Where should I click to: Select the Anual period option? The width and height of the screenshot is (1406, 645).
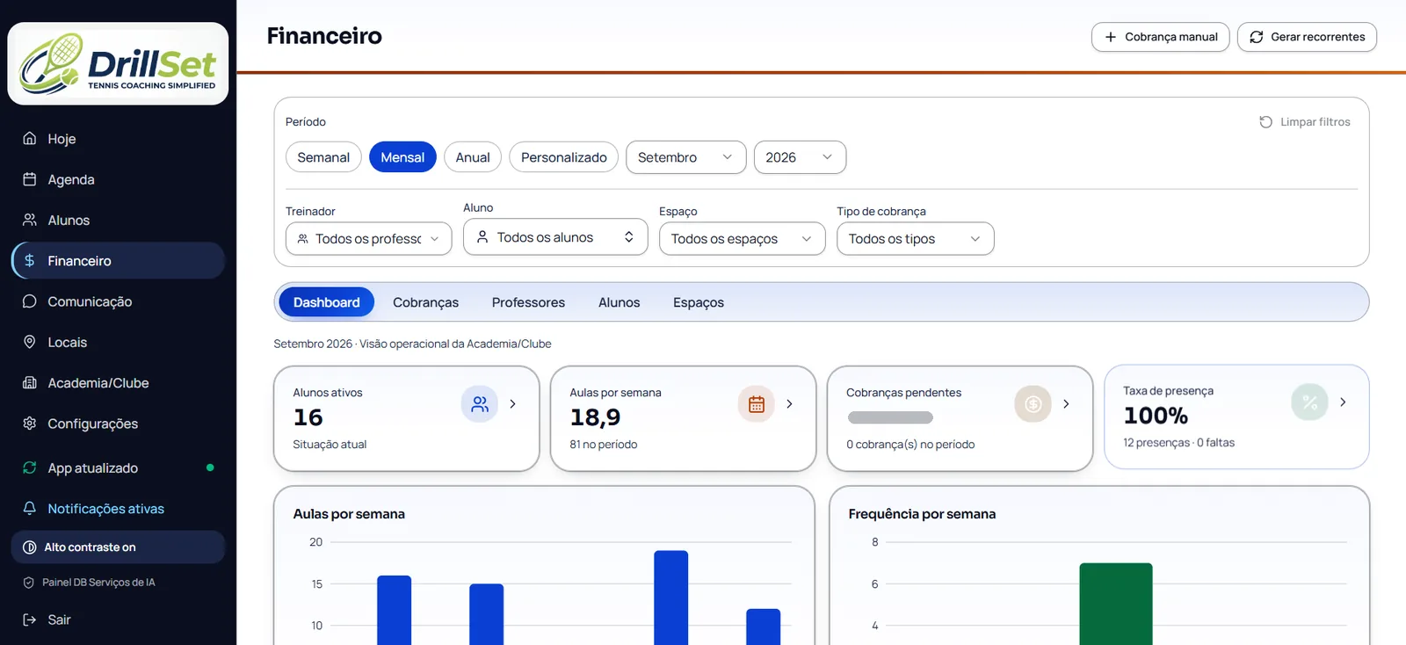[473, 157]
